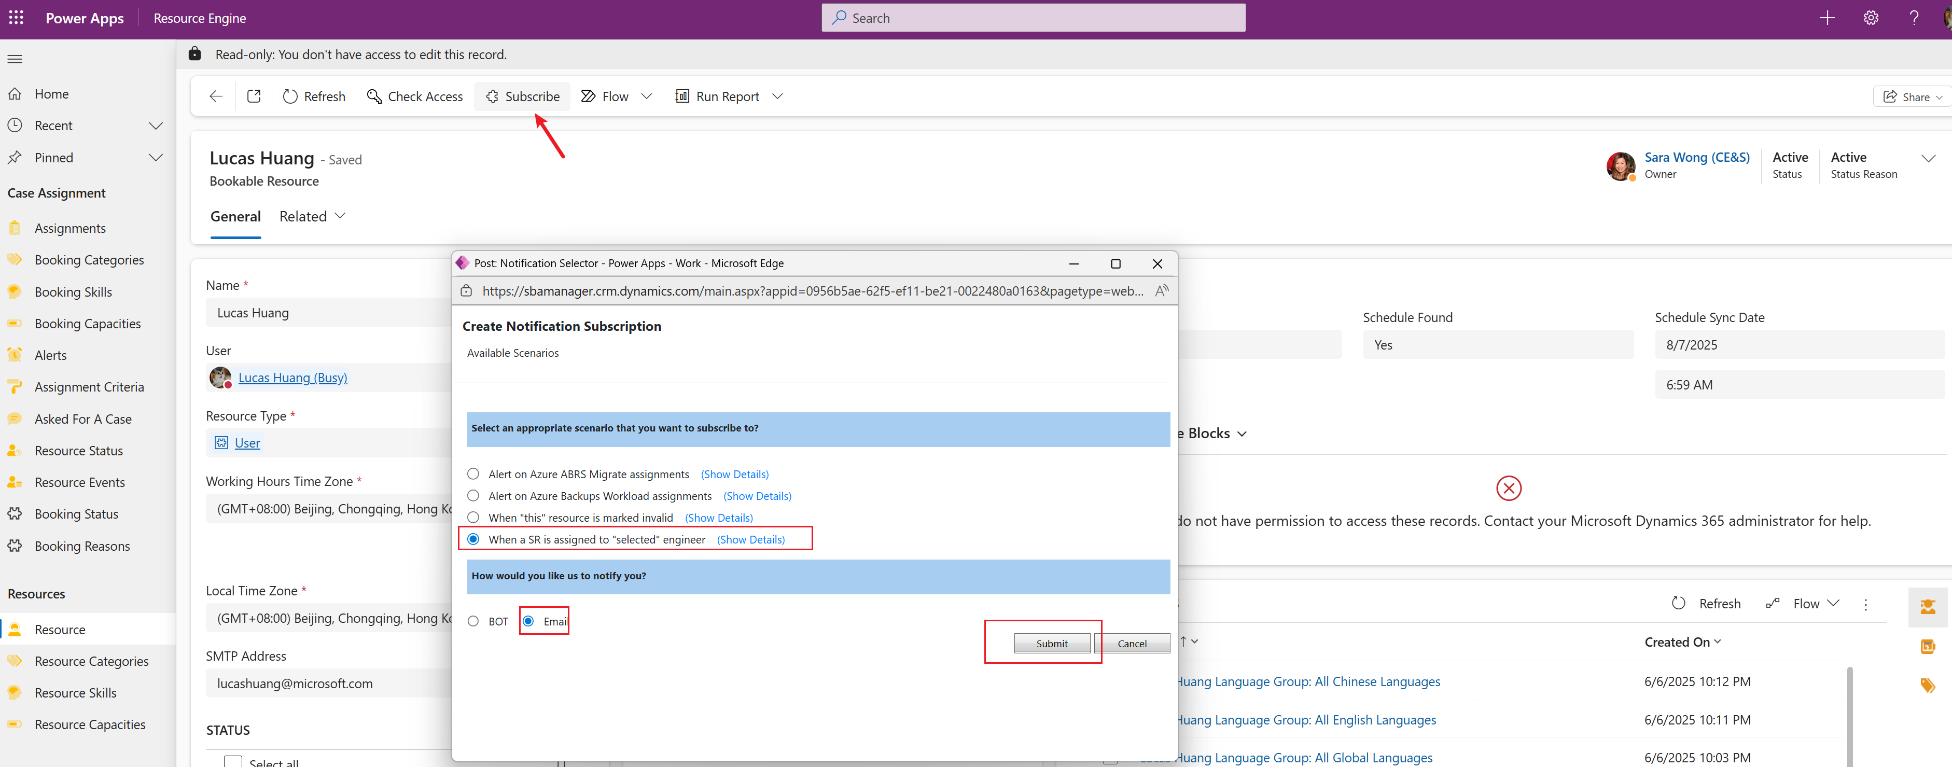Show Details for SR assigned scenario

[750, 540]
